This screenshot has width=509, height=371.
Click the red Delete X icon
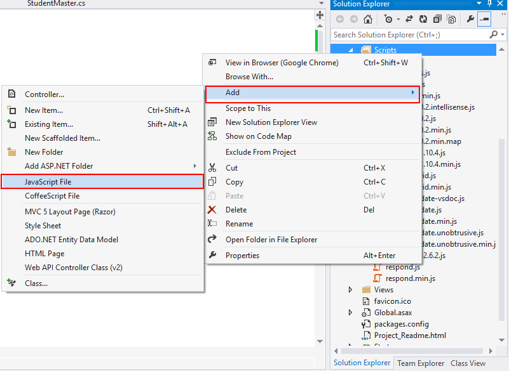pos(212,210)
